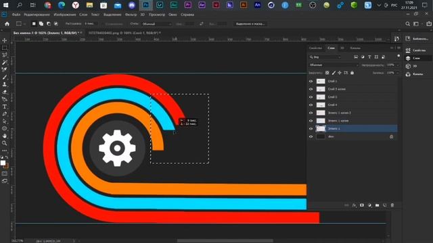Choose Add to Selection mode icon
433x243 pixels.
tap(41, 24)
